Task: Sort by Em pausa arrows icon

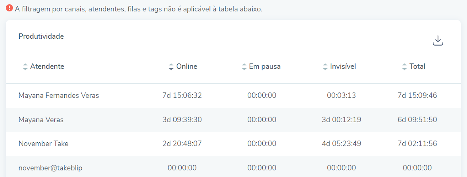Action: tap(244, 67)
